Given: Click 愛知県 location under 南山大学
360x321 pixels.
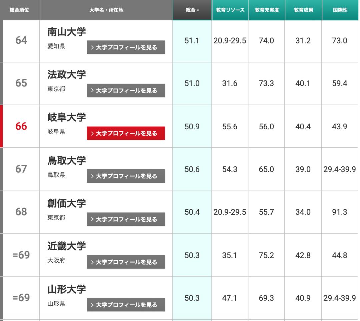Looking at the screenshot, I should coord(56,46).
